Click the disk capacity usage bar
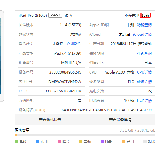 click(x=85, y=135)
